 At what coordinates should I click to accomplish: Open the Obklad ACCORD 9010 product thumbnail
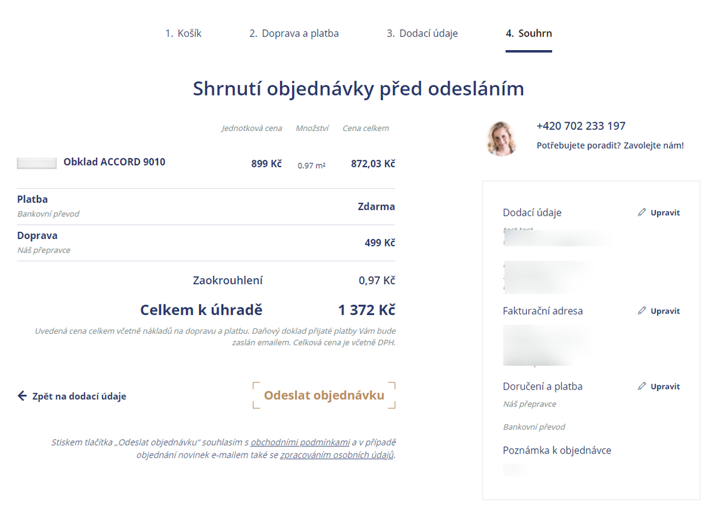point(37,163)
